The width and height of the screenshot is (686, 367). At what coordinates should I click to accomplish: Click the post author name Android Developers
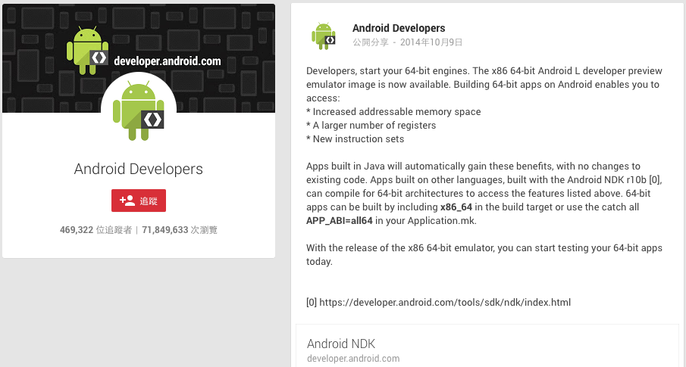click(399, 28)
